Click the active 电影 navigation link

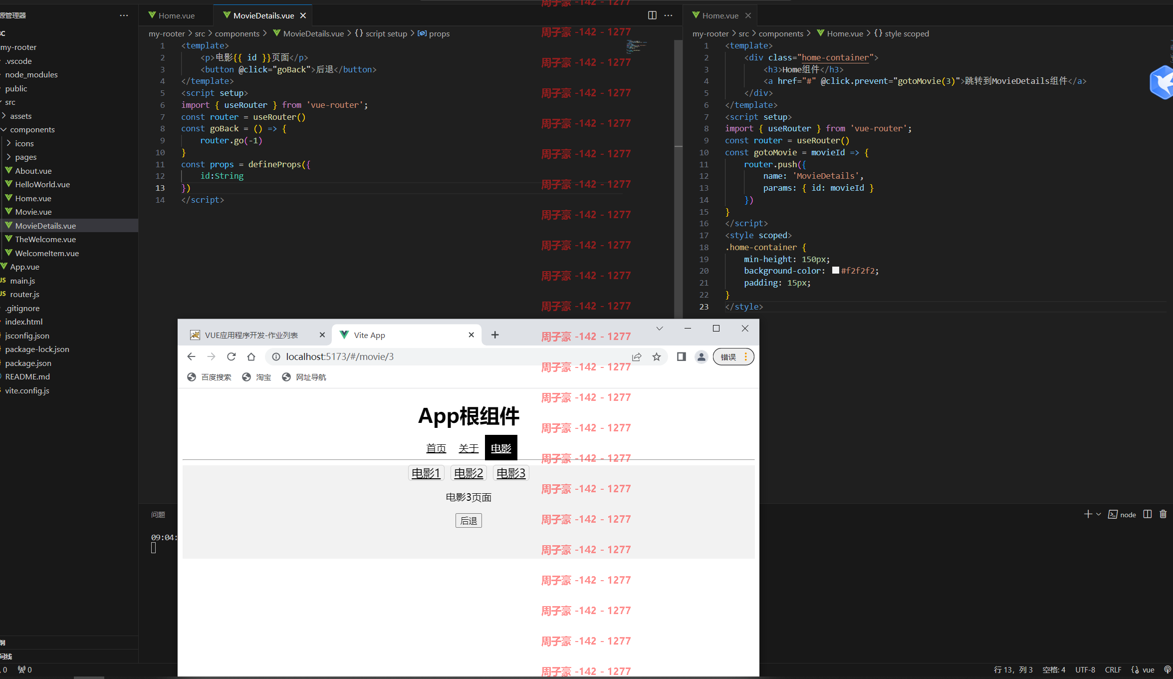coord(501,448)
